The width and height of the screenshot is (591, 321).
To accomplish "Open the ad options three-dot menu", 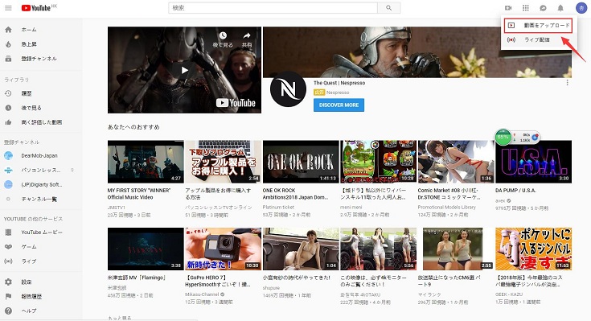I will (x=567, y=83).
